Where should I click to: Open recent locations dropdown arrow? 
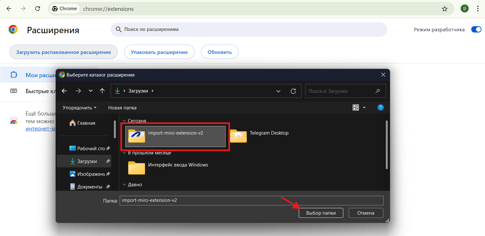[91, 91]
